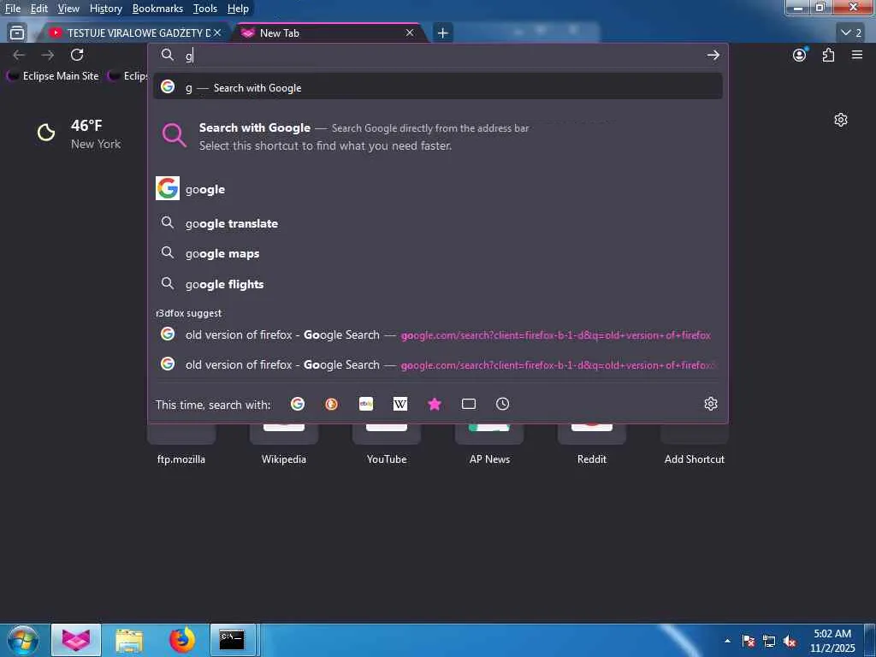This screenshot has height=657, width=876.
Task: Pick the 'google flights' suggestion
Action: [438, 284]
